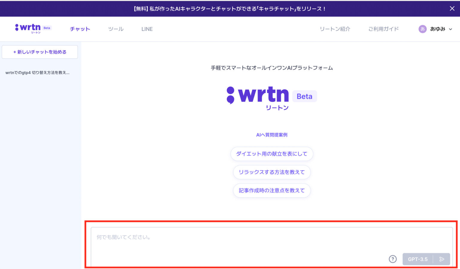
Task: Expand the GPT-3.5 model selector
Action: coord(418,259)
